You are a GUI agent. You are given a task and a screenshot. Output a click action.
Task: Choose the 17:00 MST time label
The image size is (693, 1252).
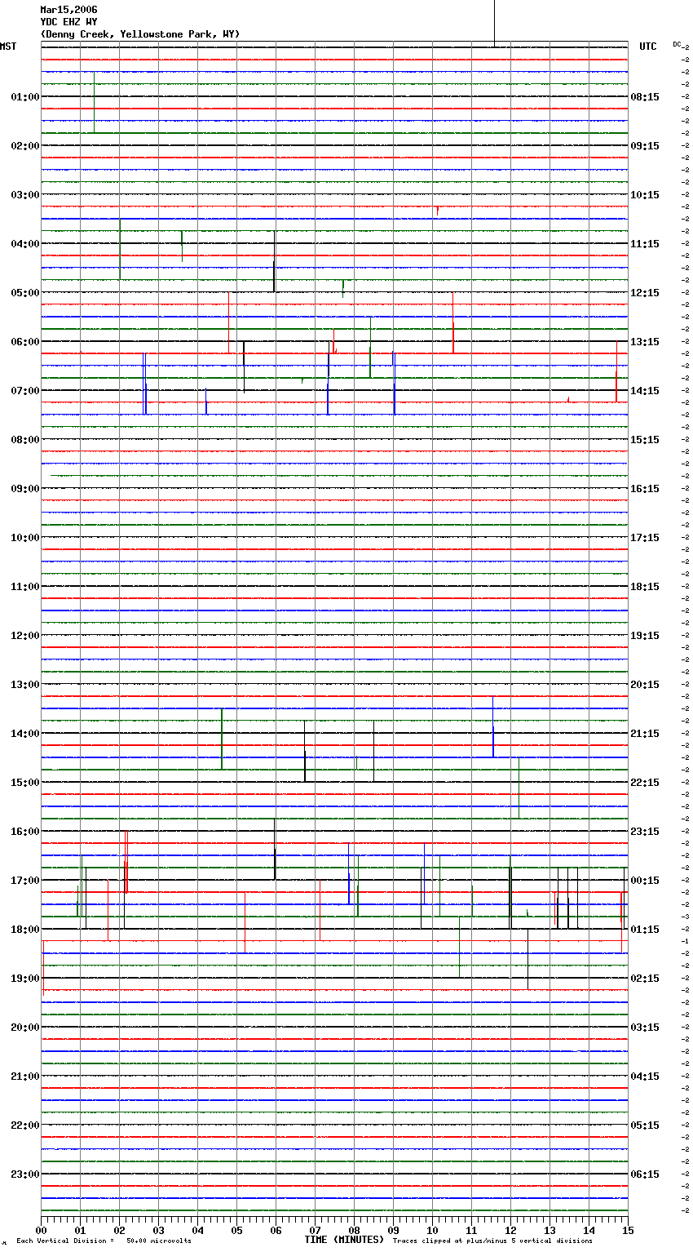point(25,881)
